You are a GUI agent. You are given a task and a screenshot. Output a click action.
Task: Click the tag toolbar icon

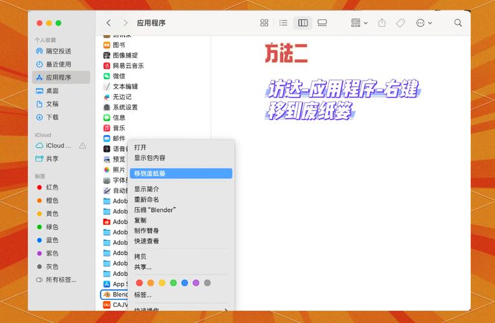coord(400,23)
